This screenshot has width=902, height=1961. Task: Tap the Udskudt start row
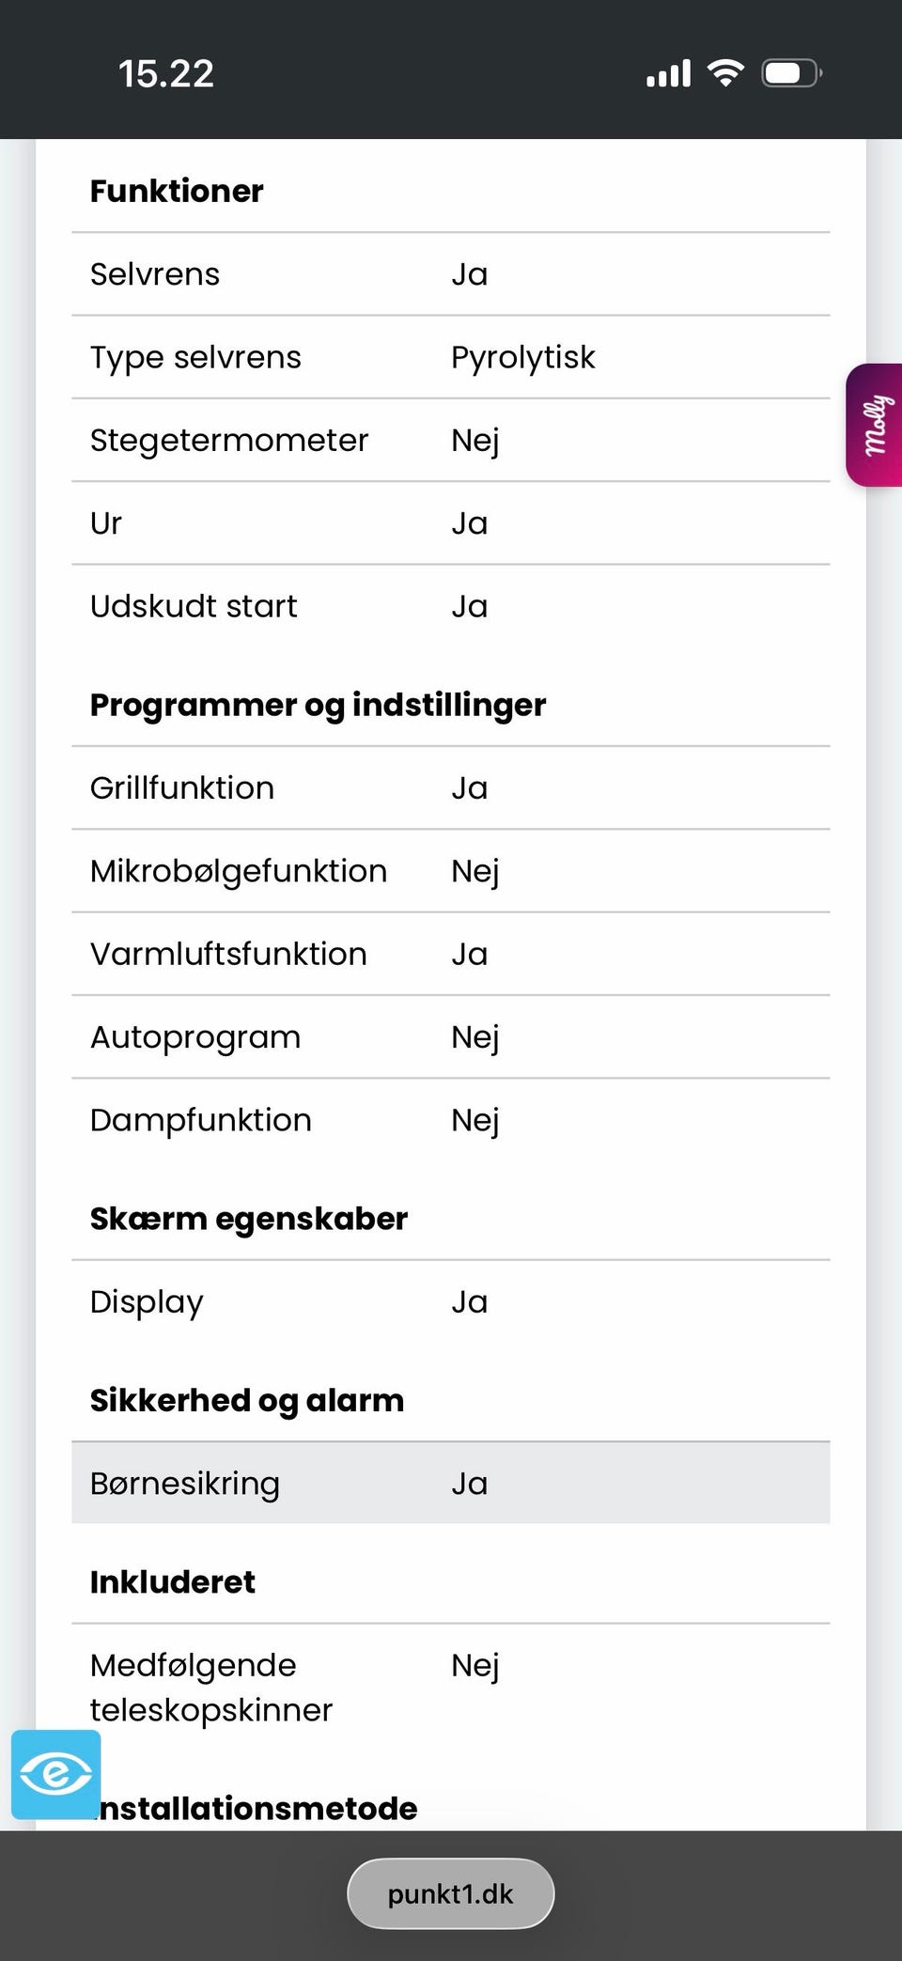pos(451,606)
